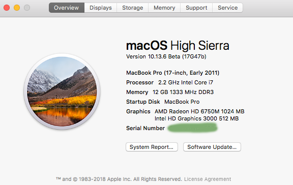Viewport: 293px width, 185px height.
Task: Click the macOS High Sierra logo image
Action: pos(62,91)
